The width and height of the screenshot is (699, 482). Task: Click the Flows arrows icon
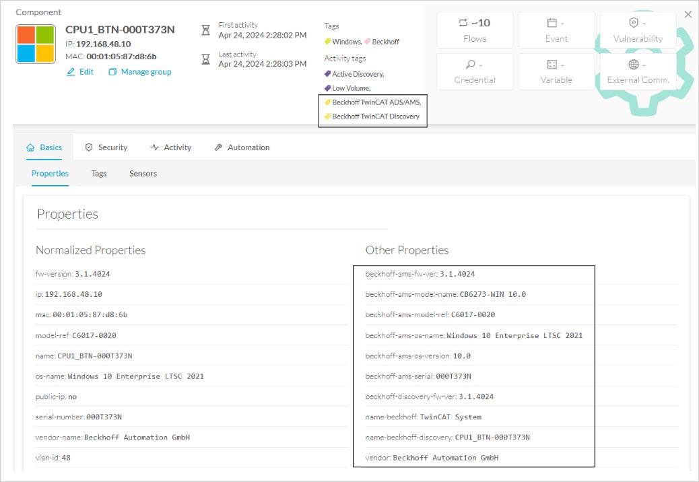coord(463,23)
